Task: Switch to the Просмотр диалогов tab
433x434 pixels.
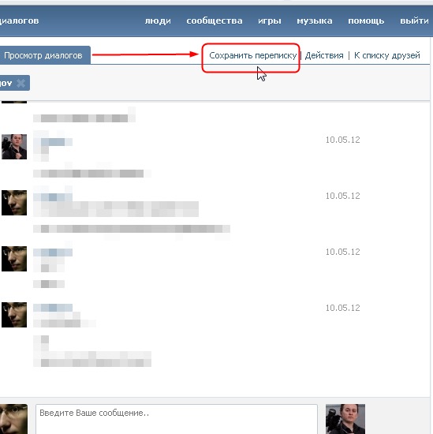Action: coord(43,55)
